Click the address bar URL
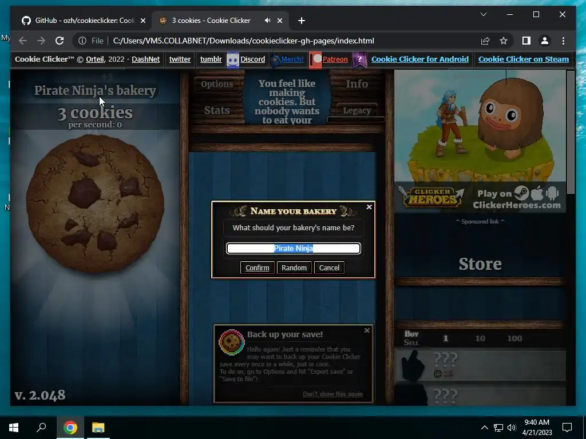This screenshot has height=439, width=586. (x=243, y=41)
